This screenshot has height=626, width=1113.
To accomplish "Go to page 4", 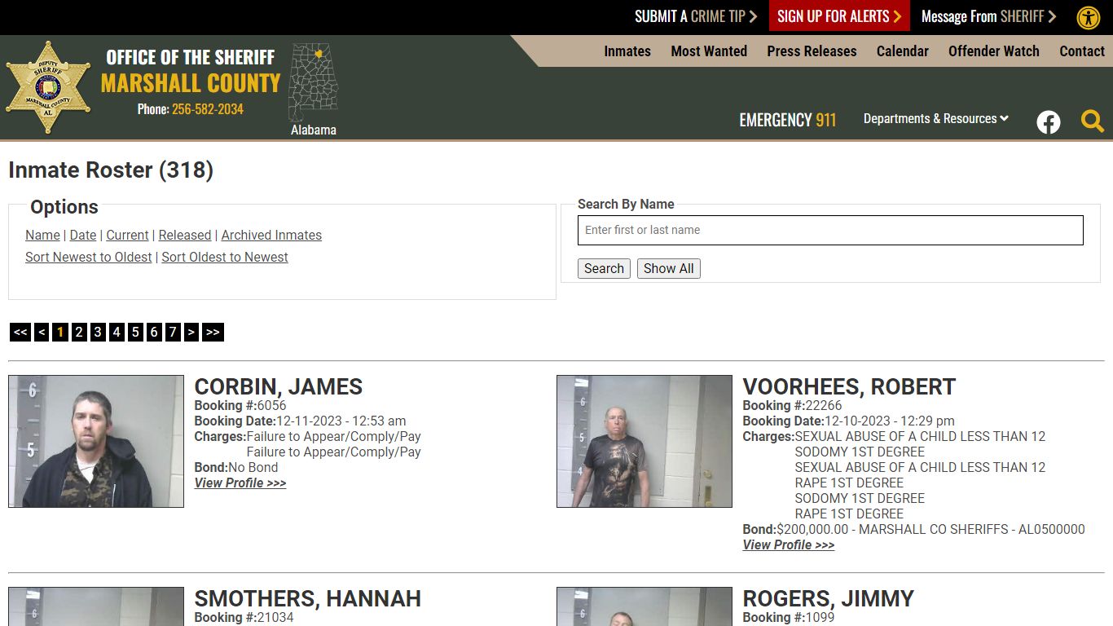I will 117,332.
